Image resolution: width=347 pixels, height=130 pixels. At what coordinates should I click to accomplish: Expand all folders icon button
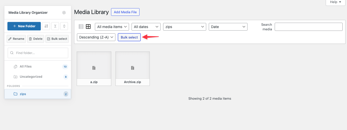pyautogui.click(x=64, y=26)
